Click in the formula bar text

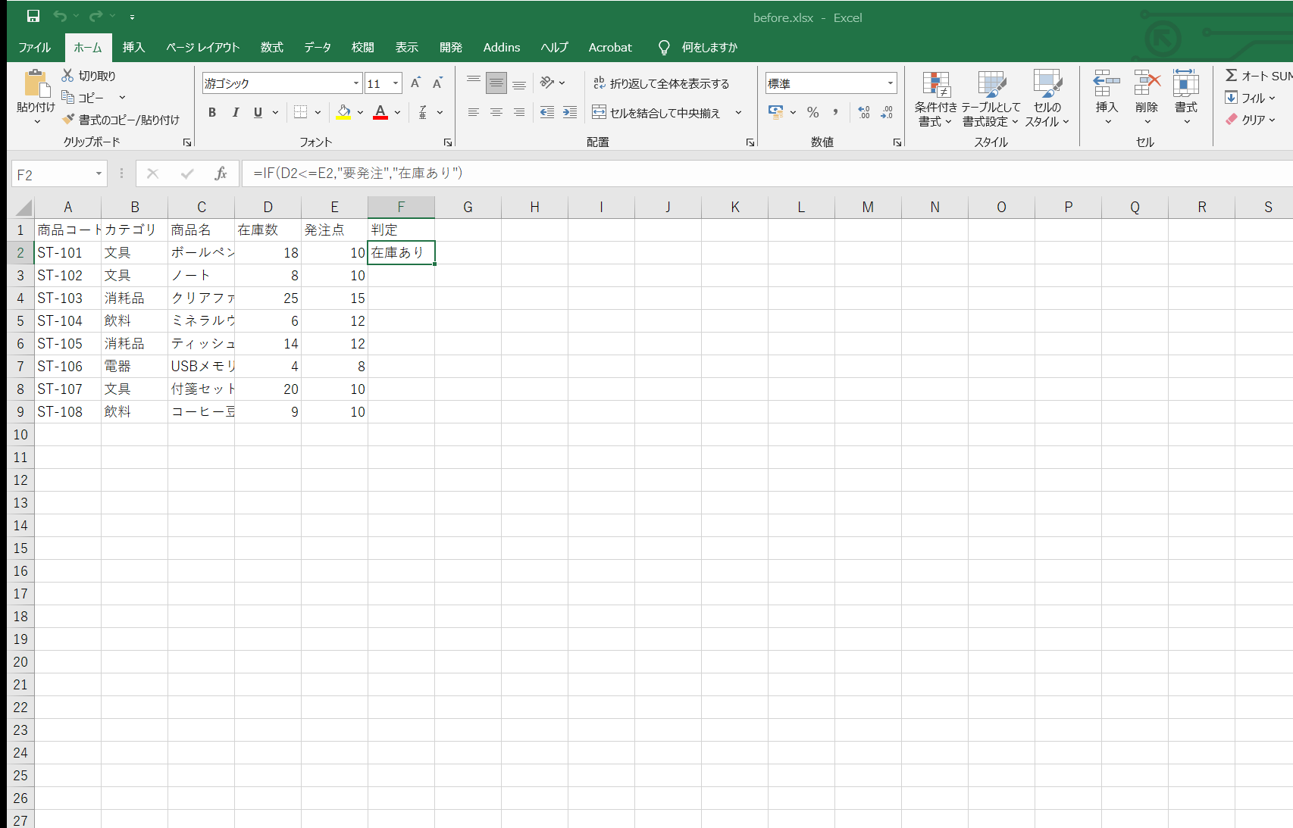pos(358,173)
